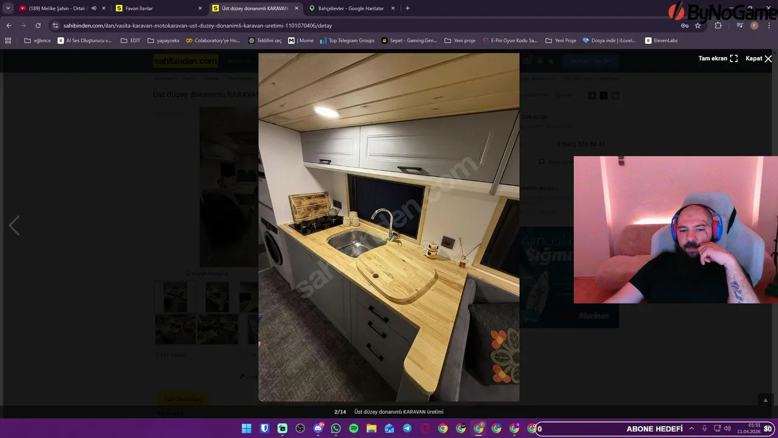Open the tab search dropdown arrow

pyautogui.click(x=8, y=9)
